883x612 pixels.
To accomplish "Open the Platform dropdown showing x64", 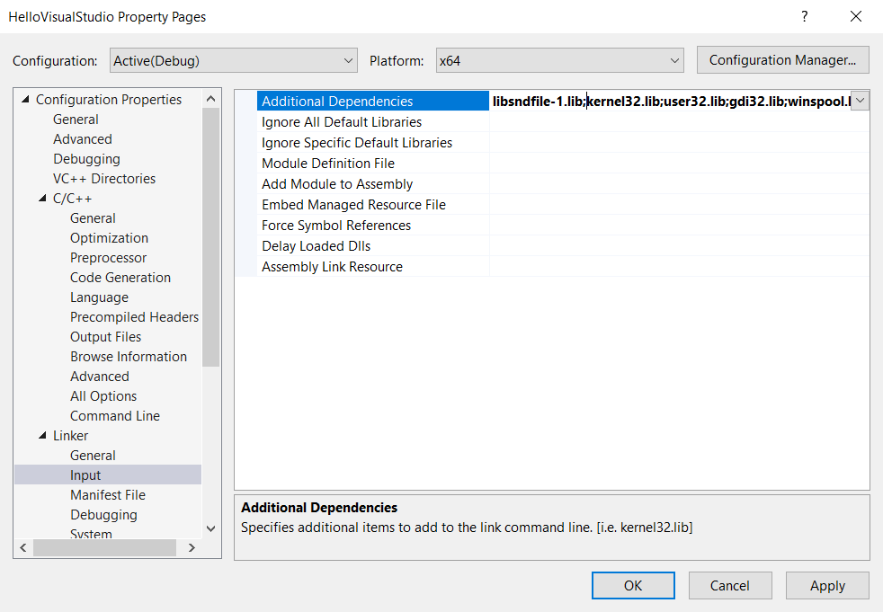I will click(x=560, y=61).
